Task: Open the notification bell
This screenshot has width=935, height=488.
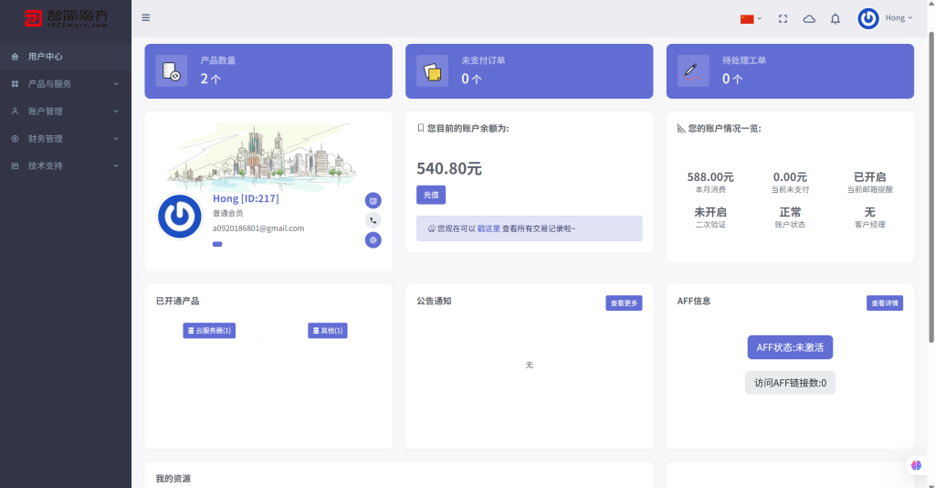Action: [x=835, y=19]
